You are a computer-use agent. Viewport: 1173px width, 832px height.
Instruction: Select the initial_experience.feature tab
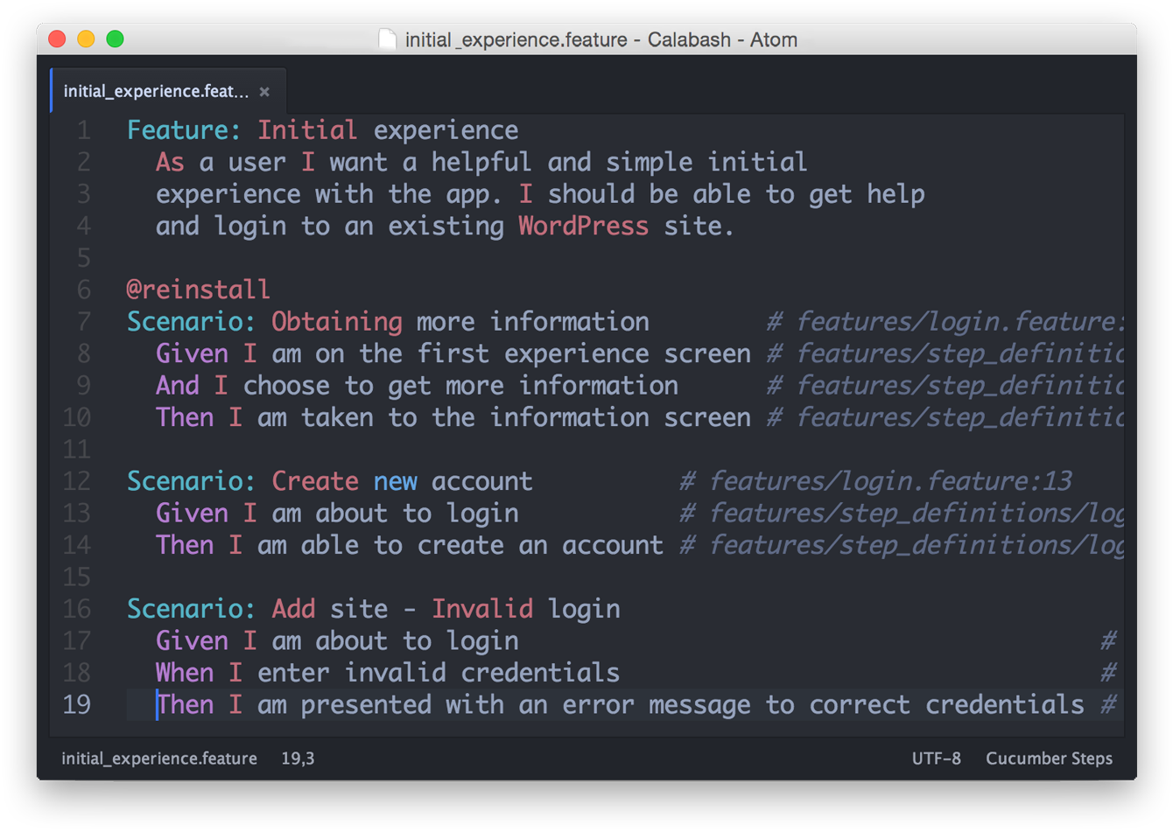click(156, 92)
